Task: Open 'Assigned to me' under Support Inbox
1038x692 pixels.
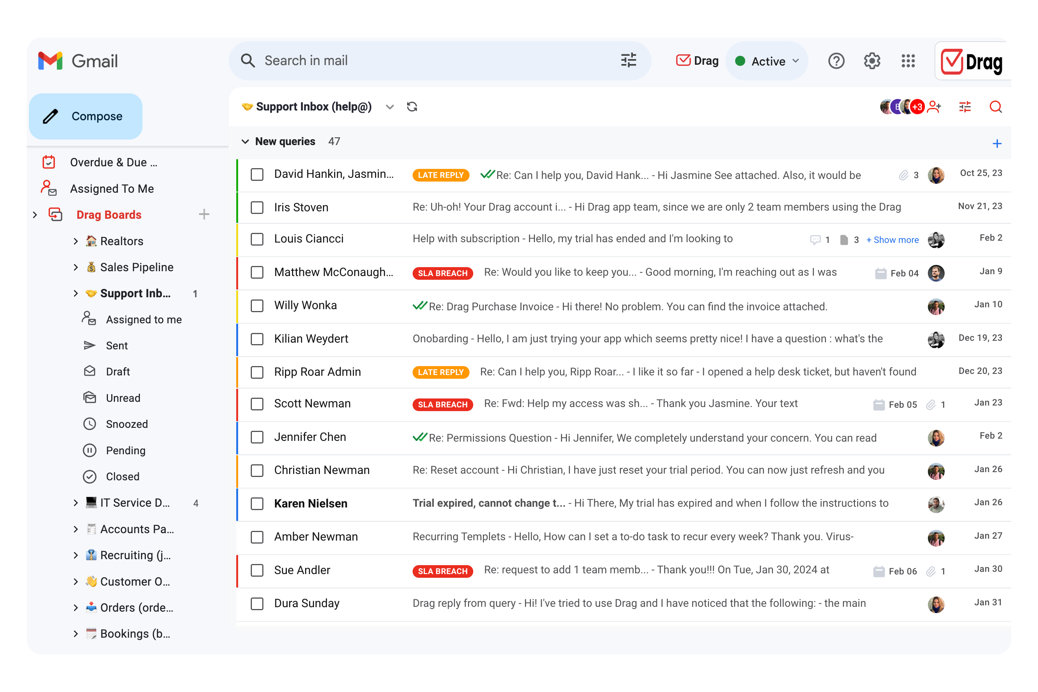Action: click(144, 319)
